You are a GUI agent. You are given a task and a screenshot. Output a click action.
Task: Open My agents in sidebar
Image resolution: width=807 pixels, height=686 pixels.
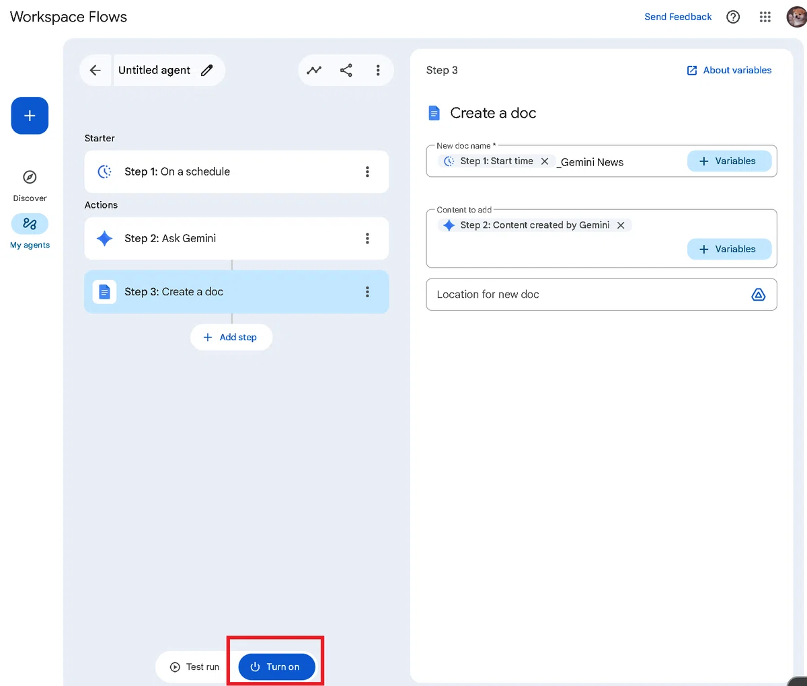[x=30, y=231]
